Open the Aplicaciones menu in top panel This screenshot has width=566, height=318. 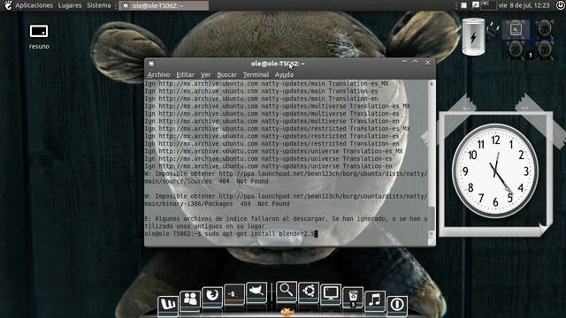click(34, 5)
